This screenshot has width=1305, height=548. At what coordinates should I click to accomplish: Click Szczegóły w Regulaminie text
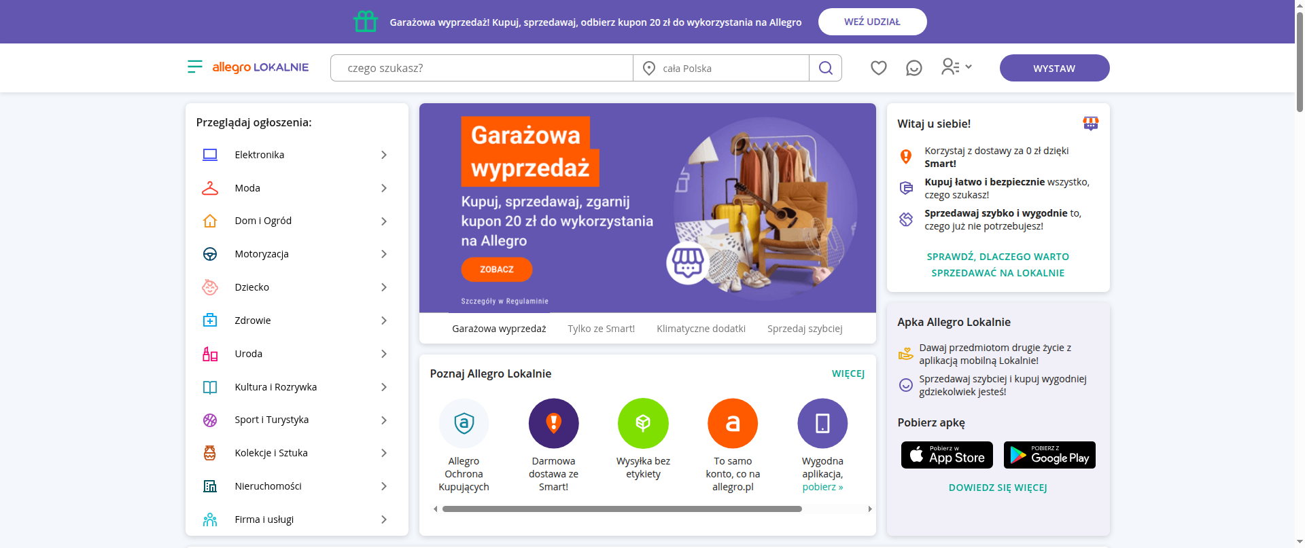[x=504, y=301]
